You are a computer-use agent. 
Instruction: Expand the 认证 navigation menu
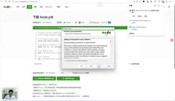tap(67, 7)
